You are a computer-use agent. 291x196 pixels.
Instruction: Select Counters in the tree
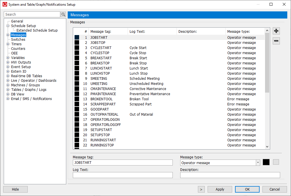click(18, 49)
